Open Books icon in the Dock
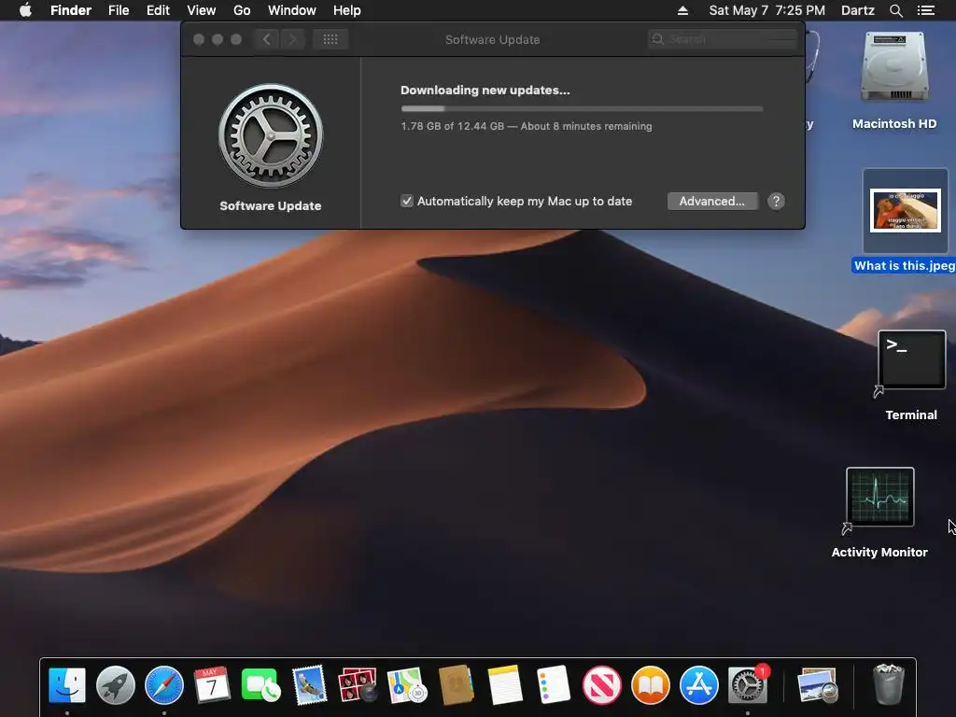Viewport: 956px width, 717px height. (x=651, y=685)
